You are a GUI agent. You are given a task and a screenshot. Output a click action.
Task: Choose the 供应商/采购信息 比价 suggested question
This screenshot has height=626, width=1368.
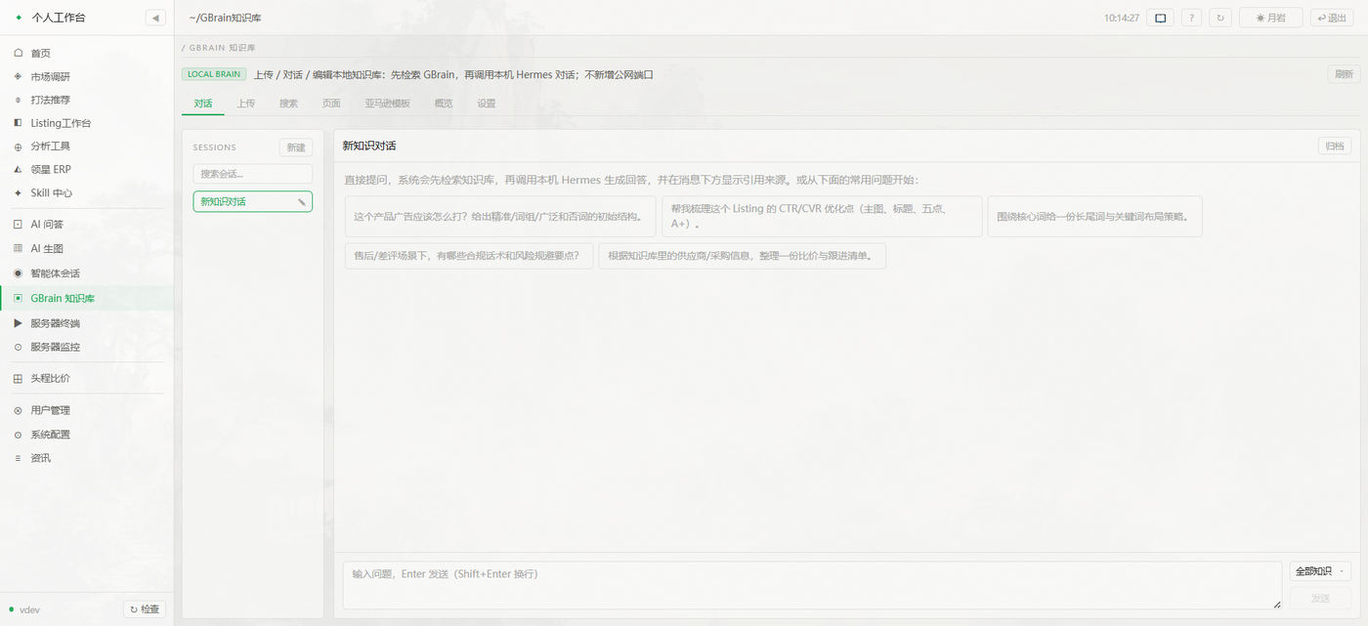point(743,256)
